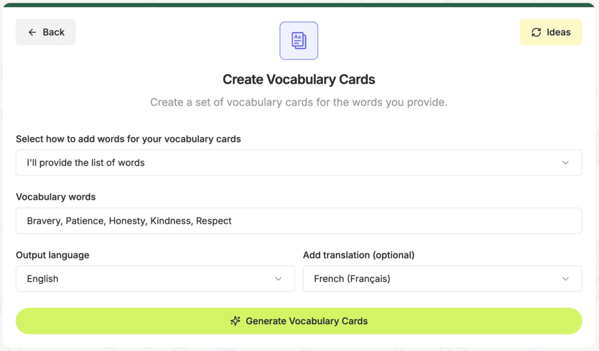This screenshot has width=599, height=351.
Task: Open the Output language dropdown set to English
Action: point(155,279)
